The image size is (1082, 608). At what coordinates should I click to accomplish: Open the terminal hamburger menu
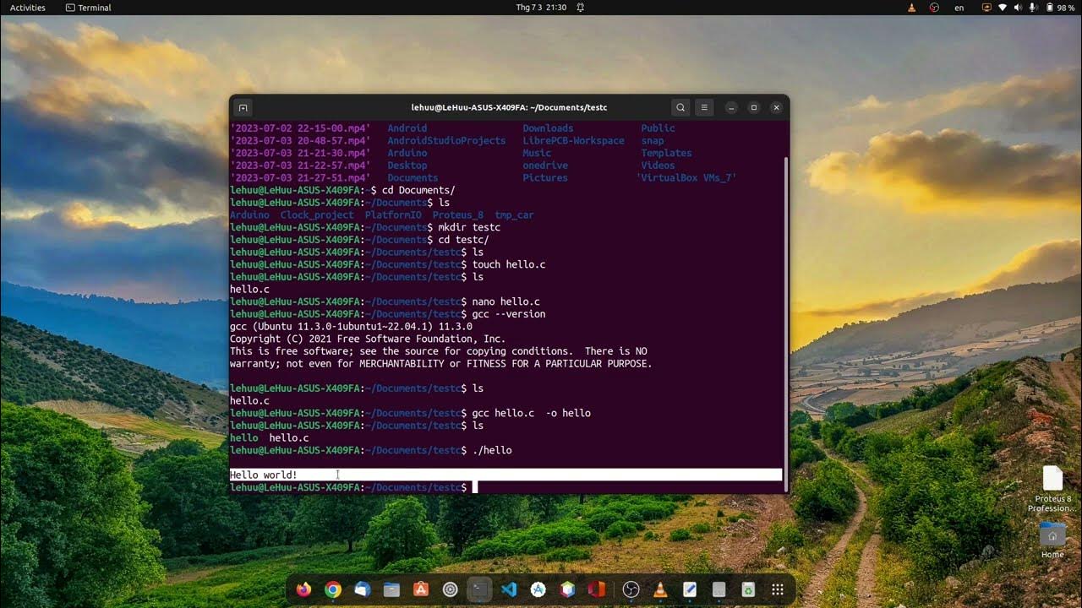704,107
